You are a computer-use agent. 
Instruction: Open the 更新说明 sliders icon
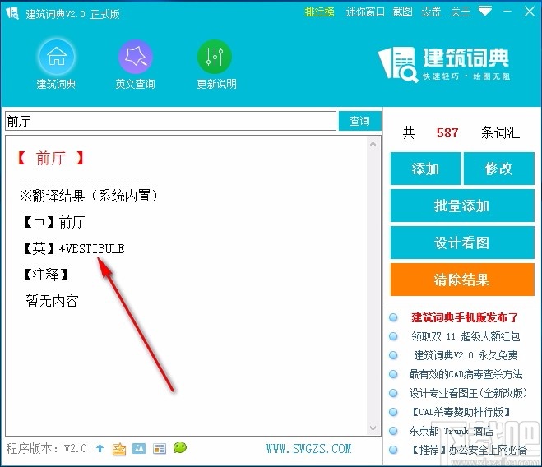coord(215,57)
